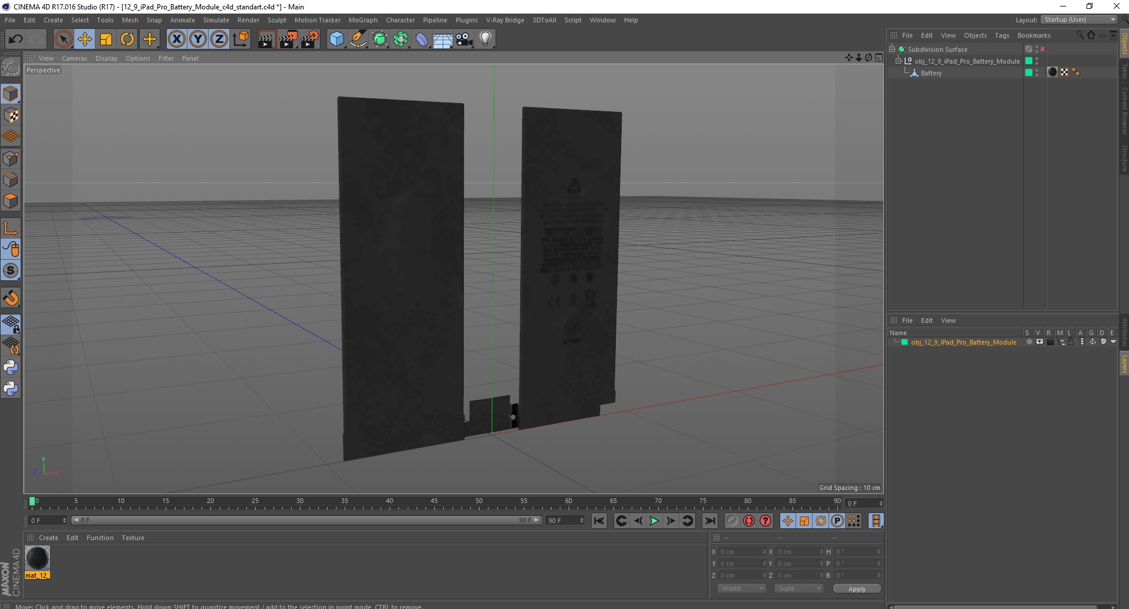
Task: Toggle layer solo dot
Action: pyautogui.click(x=1029, y=342)
